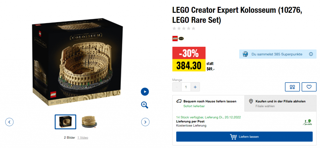Viewport: 320px width, 148px height.
Task: Select the Colosseum box thumbnail
Action: [65, 122]
